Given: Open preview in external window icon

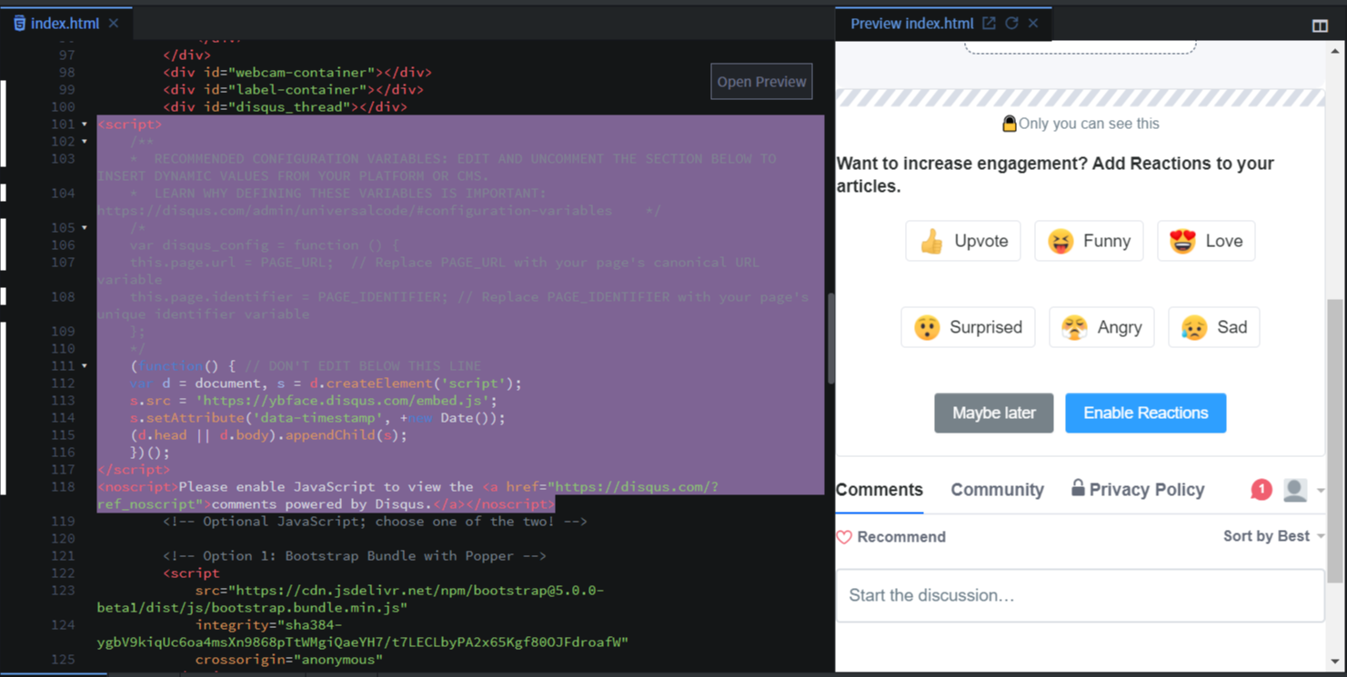Looking at the screenshot, I should (x=989, y=24).
